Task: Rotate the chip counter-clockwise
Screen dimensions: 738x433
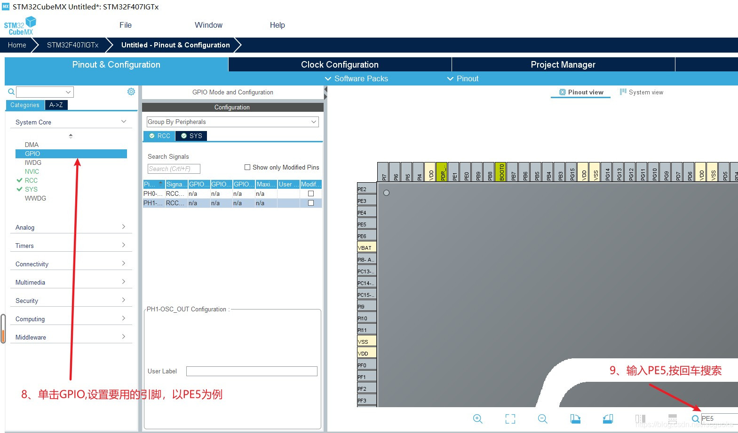Action: point(608,418)
